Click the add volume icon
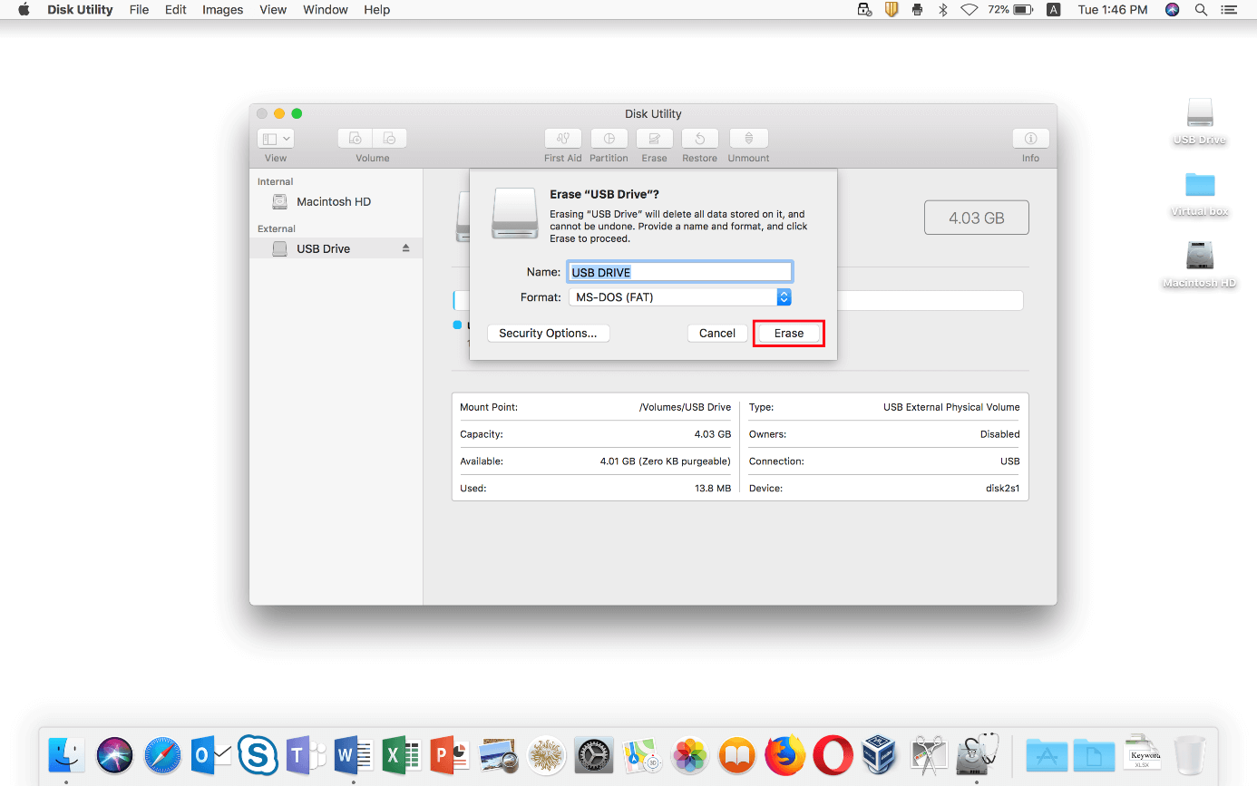Image resolution: width=1257 pixels, height=786 pixels. pyautogui.click(x=356, y=139)
